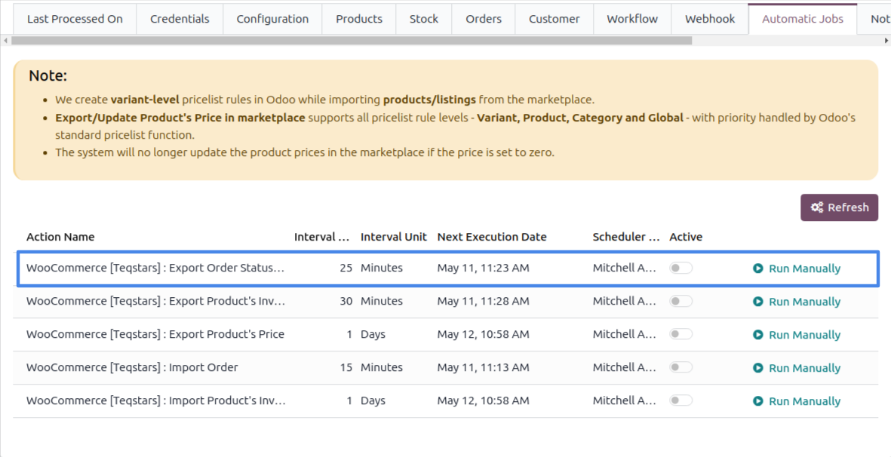The width and height of the screenshot is (891, 457).
Task: Sort by Interval Unit column header
Action: coord(394,237)
